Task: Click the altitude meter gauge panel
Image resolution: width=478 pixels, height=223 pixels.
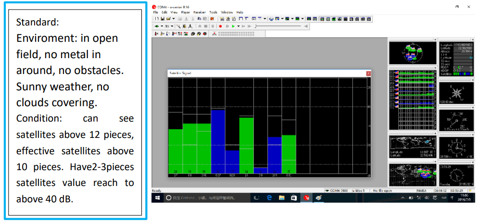Action: 457,148
